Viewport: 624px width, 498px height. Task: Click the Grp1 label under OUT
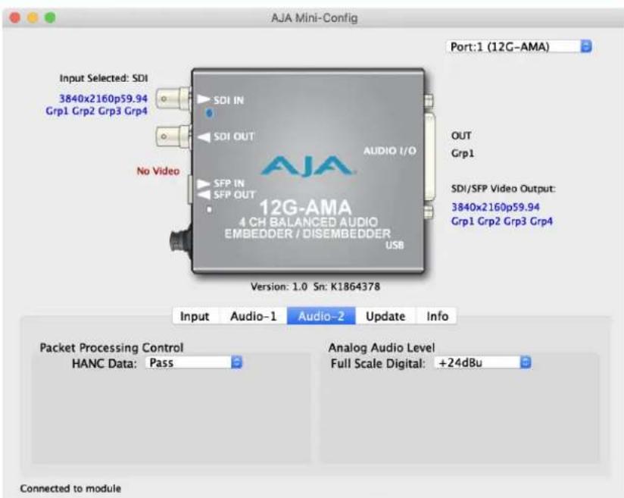coord(463,153)
